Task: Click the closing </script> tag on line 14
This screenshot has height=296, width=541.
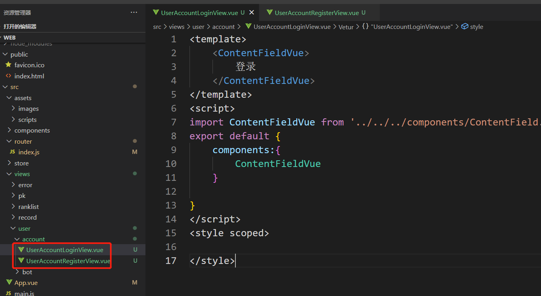Action: pyautogui.click(x=215, y=219)
